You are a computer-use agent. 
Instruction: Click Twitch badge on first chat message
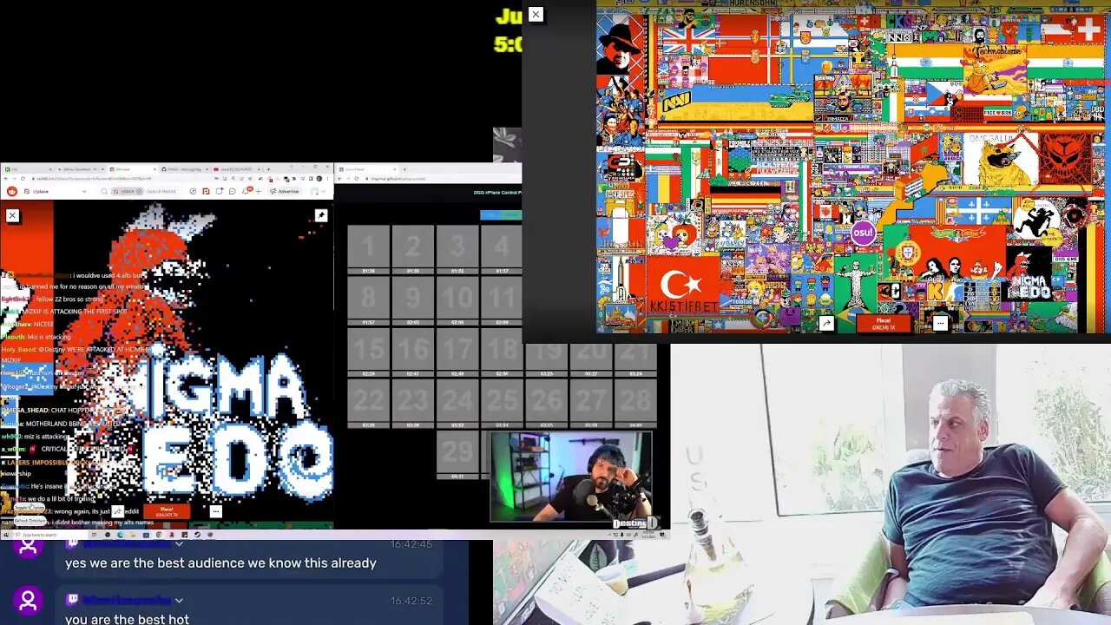click(73, 543)
